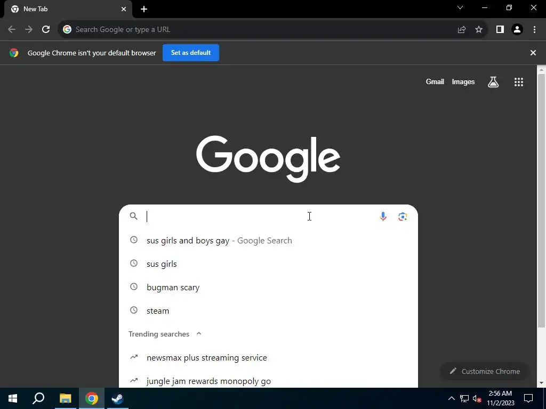Viewport: 546px width, 409px height.
Task: Open the notification center icon
Action: pyautogui.click(x=528, y=398)
